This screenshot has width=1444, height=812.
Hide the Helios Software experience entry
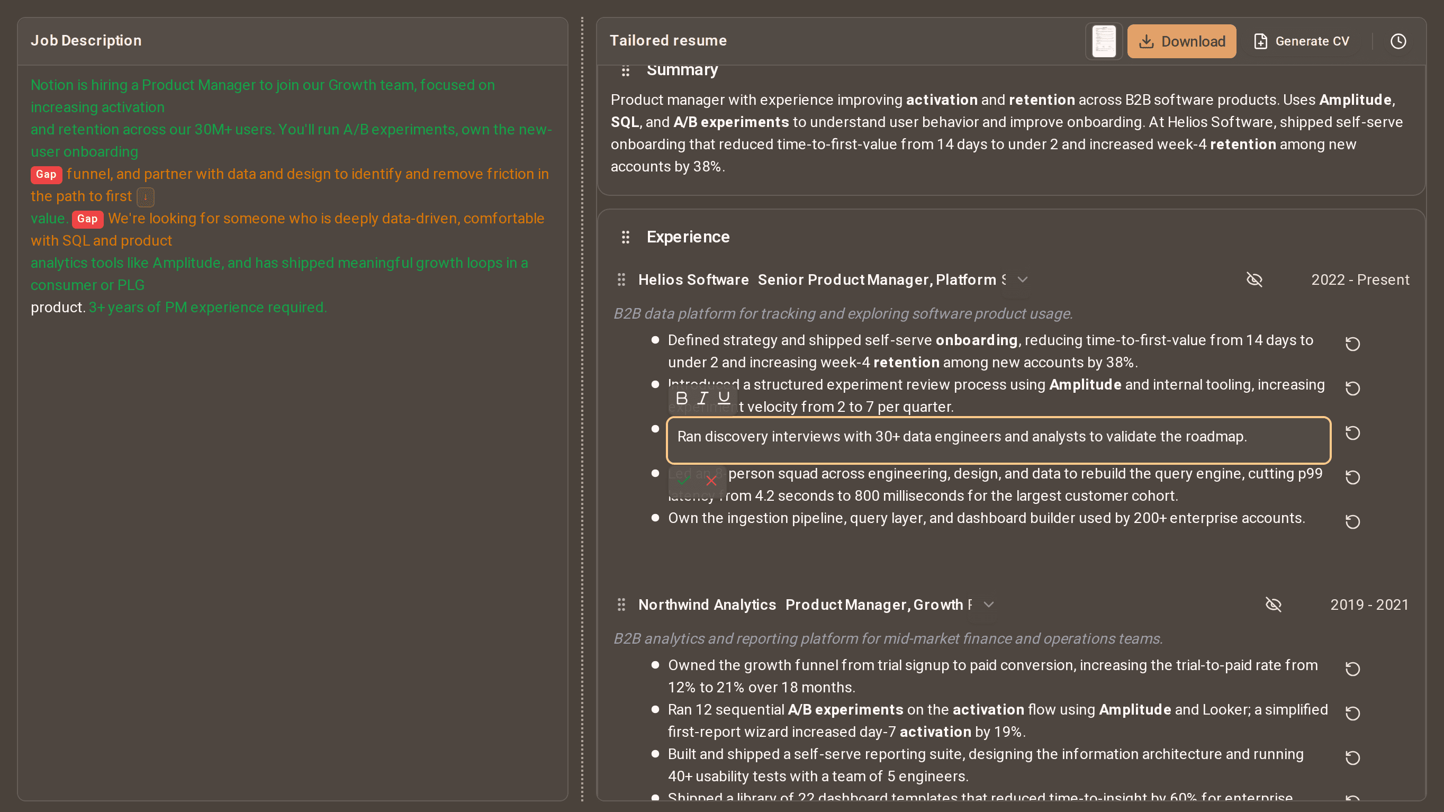1254,279
